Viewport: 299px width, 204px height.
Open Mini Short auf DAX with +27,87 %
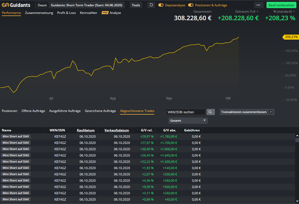[x=16, y=143]
